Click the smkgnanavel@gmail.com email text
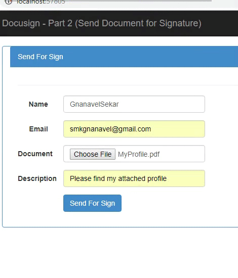Viewport: 238px width, 278px height. [110, 129]
